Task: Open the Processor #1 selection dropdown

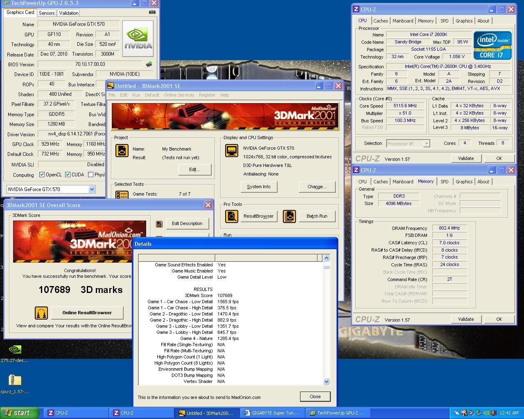Action: (427, 143)
